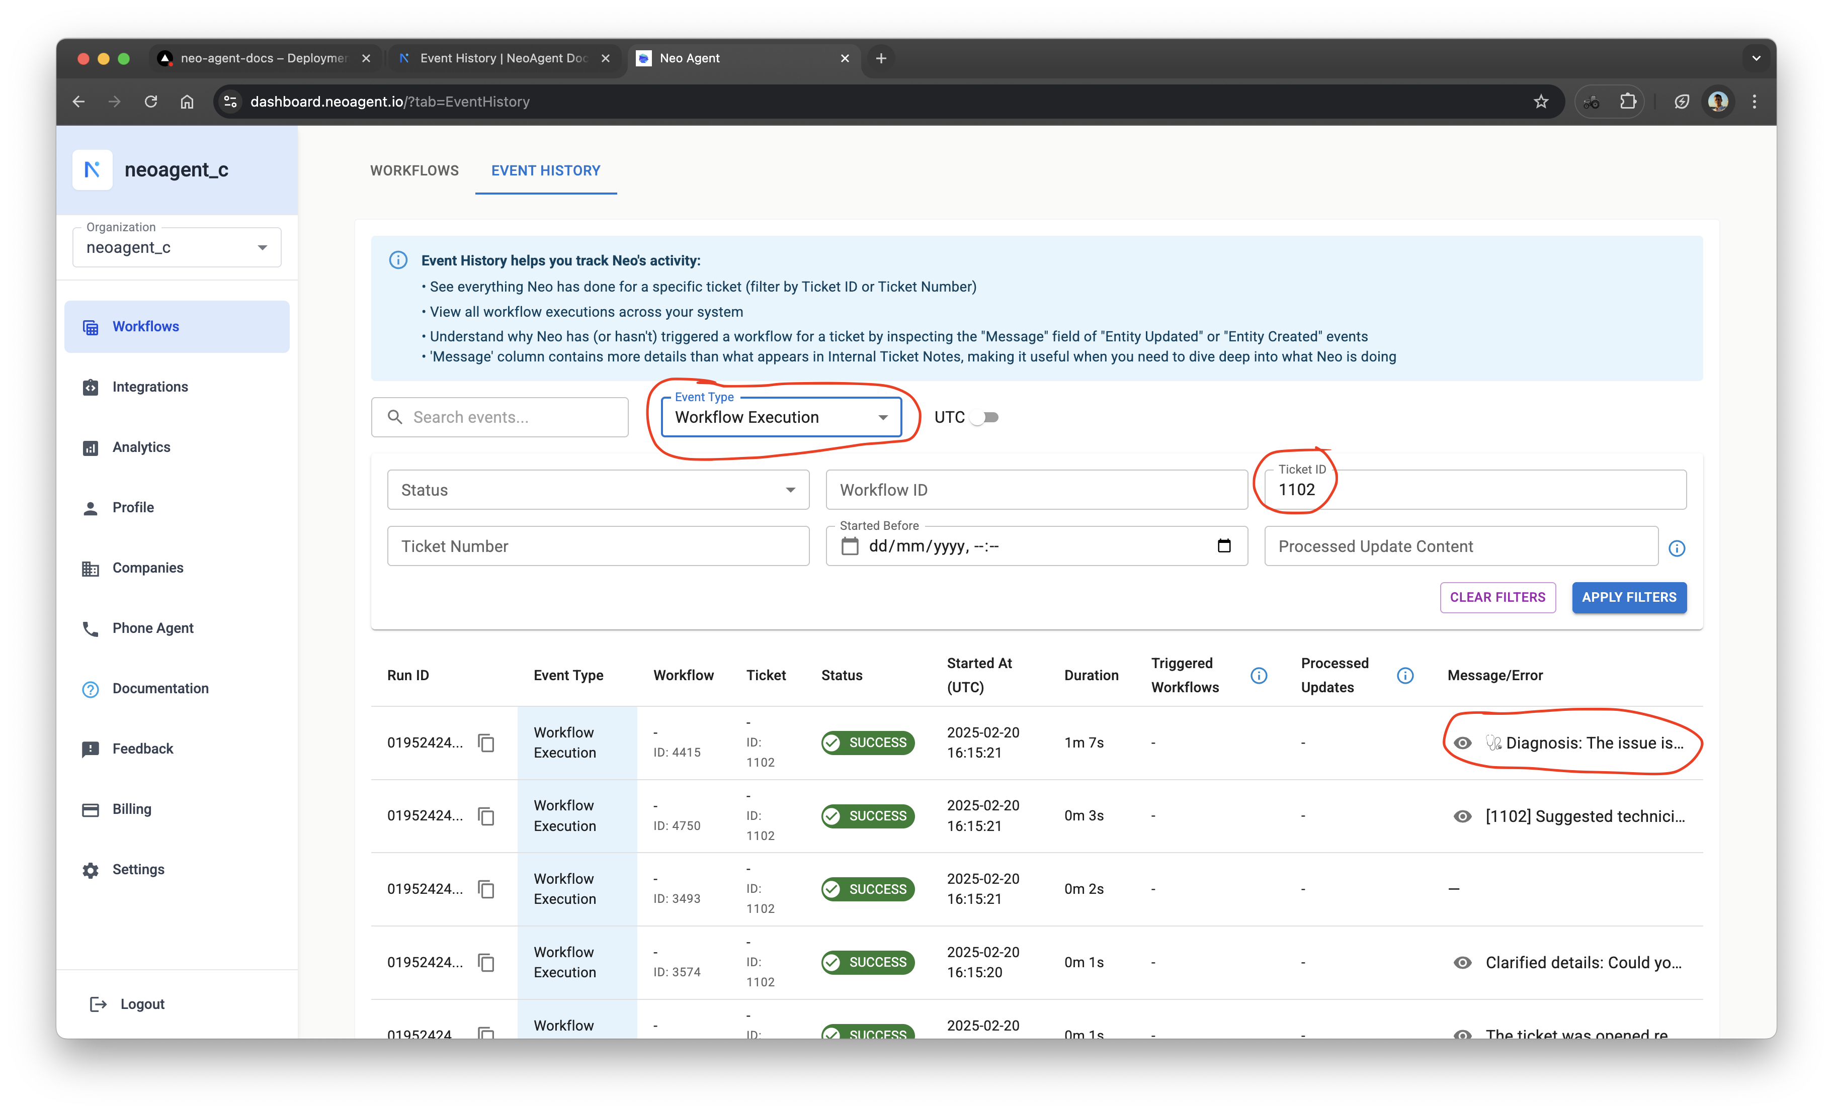Open the calendar picker for Started Before
1833x1113 pixels.
[x=1224, y=546]
